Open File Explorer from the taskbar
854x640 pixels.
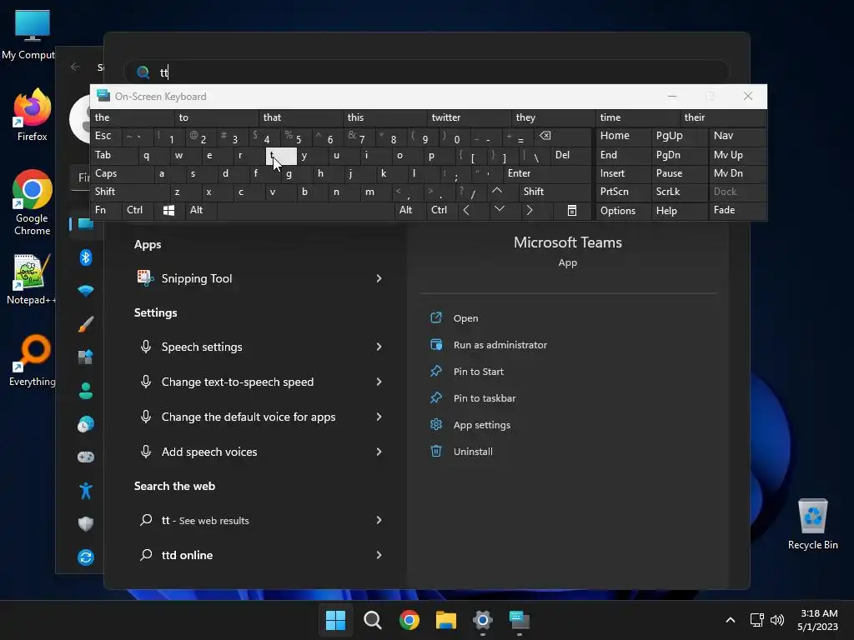[446, 620]
